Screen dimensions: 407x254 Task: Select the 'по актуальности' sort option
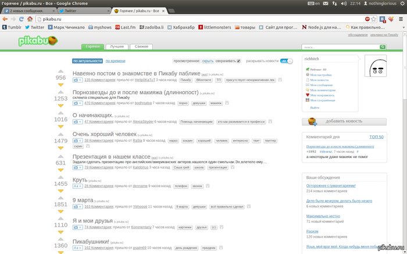point(87,60)
